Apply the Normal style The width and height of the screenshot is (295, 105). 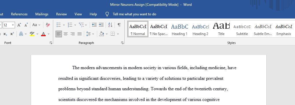(138, 29)
